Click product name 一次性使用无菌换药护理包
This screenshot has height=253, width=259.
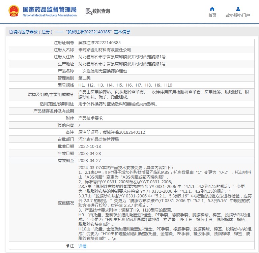[x=103, y=71]
